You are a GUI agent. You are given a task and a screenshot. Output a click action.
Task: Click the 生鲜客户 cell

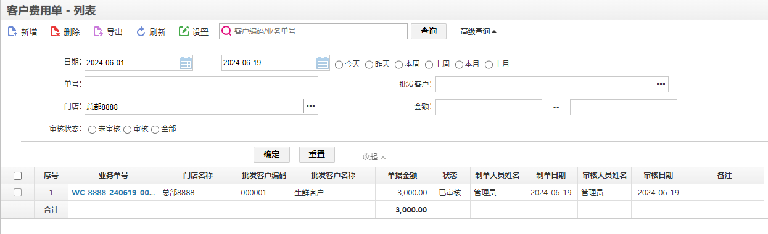click(333, 192)
